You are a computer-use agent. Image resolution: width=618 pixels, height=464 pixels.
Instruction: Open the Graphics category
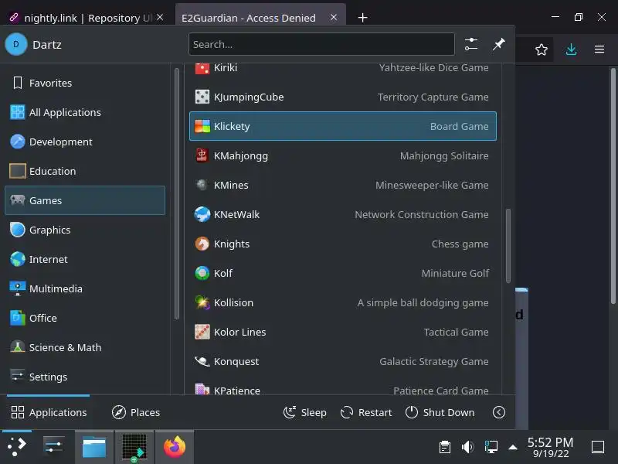pyautogui.click(x=85, y=230)
